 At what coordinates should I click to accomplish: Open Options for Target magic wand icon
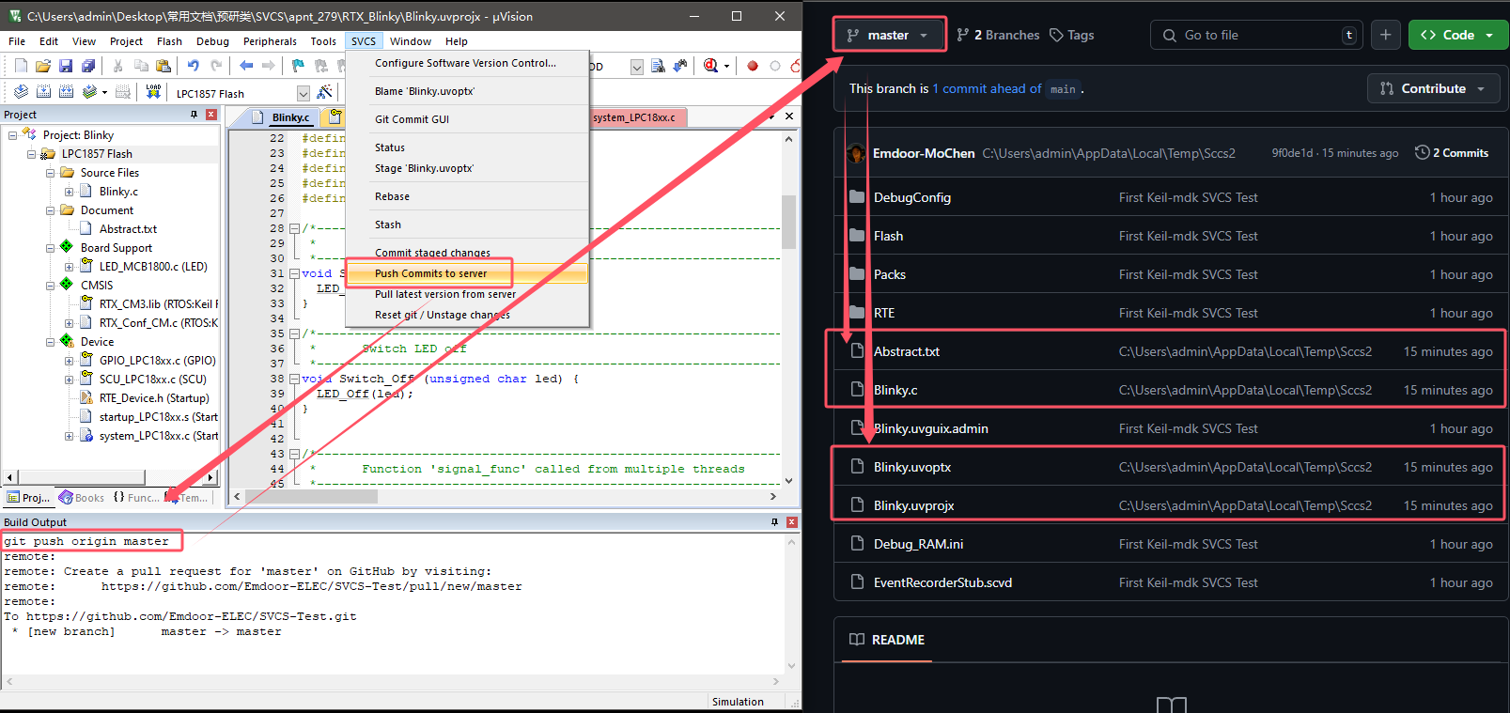click(x=324, y=92)
